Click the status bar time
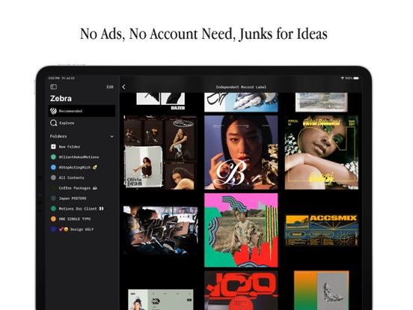This screenshot has width=413, height=310. [x=54, y=78]
